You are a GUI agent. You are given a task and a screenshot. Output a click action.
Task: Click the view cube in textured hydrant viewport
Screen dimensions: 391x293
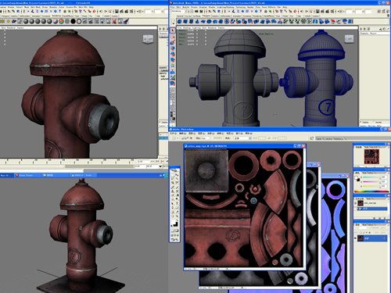(148, 39)
